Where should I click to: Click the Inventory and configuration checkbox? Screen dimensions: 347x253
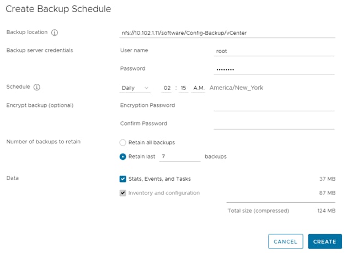pos(123,193)
